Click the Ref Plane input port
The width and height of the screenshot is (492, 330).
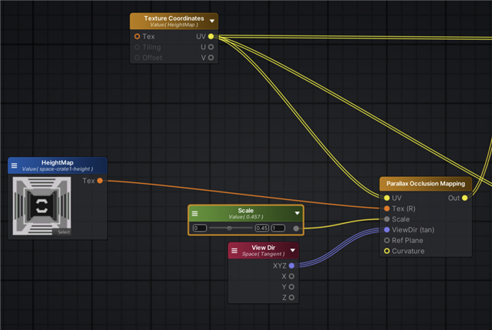pos(387,240)
